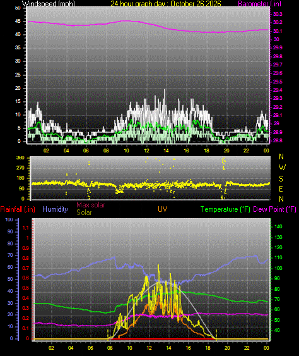299x356 pixels.
Task: Click the 28.8 value on barometer axis
Action: (x=278, y=141)
